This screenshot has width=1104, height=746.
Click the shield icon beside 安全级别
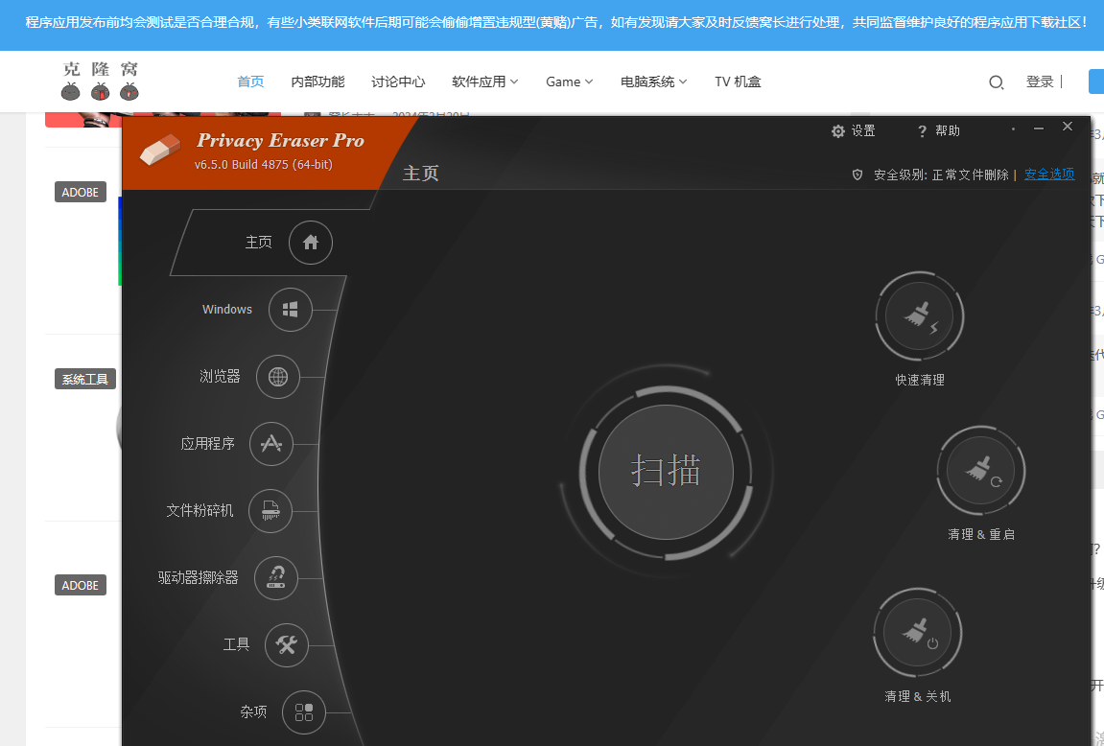coord(857,175)
